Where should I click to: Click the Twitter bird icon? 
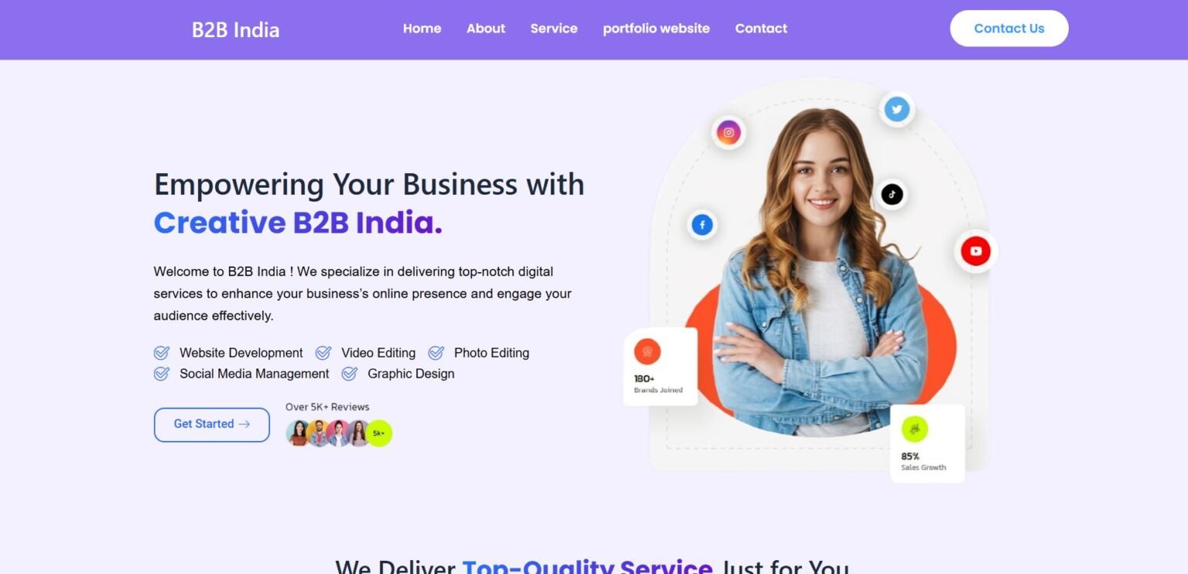(896, 109)
